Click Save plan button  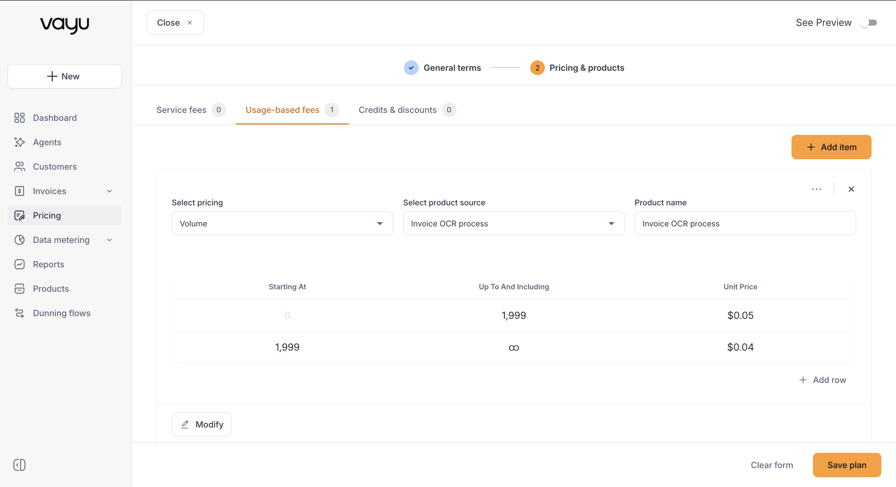pos(846,465)
